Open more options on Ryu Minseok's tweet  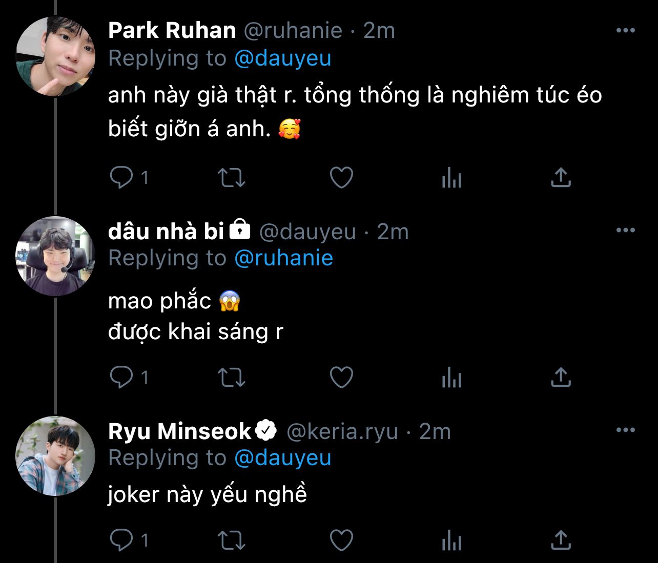[626, 430]
